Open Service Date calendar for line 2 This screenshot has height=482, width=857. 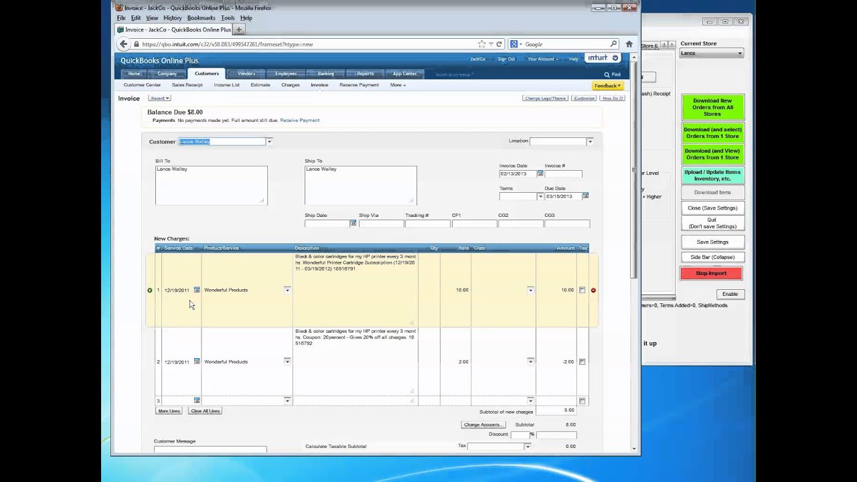[x=197, y=361]
